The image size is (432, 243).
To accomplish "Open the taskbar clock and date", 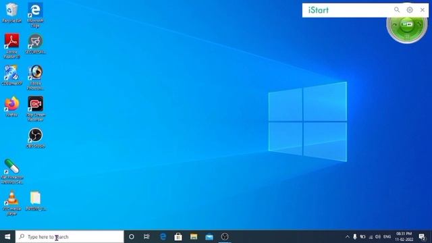I will pyautogui.click(x=404, y=237).
